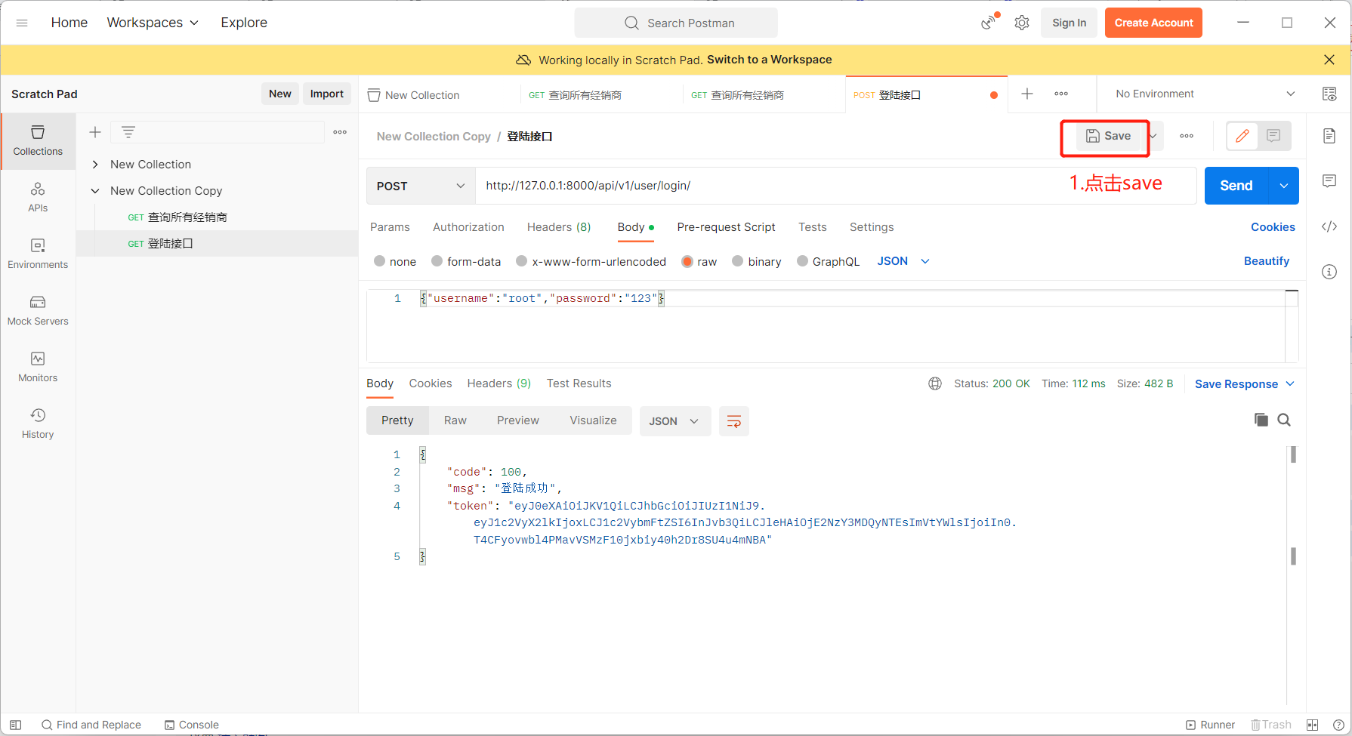Open the Pre-request Script tab
Viewport: 1352px width, 736px height.
(x=726, y=227)
